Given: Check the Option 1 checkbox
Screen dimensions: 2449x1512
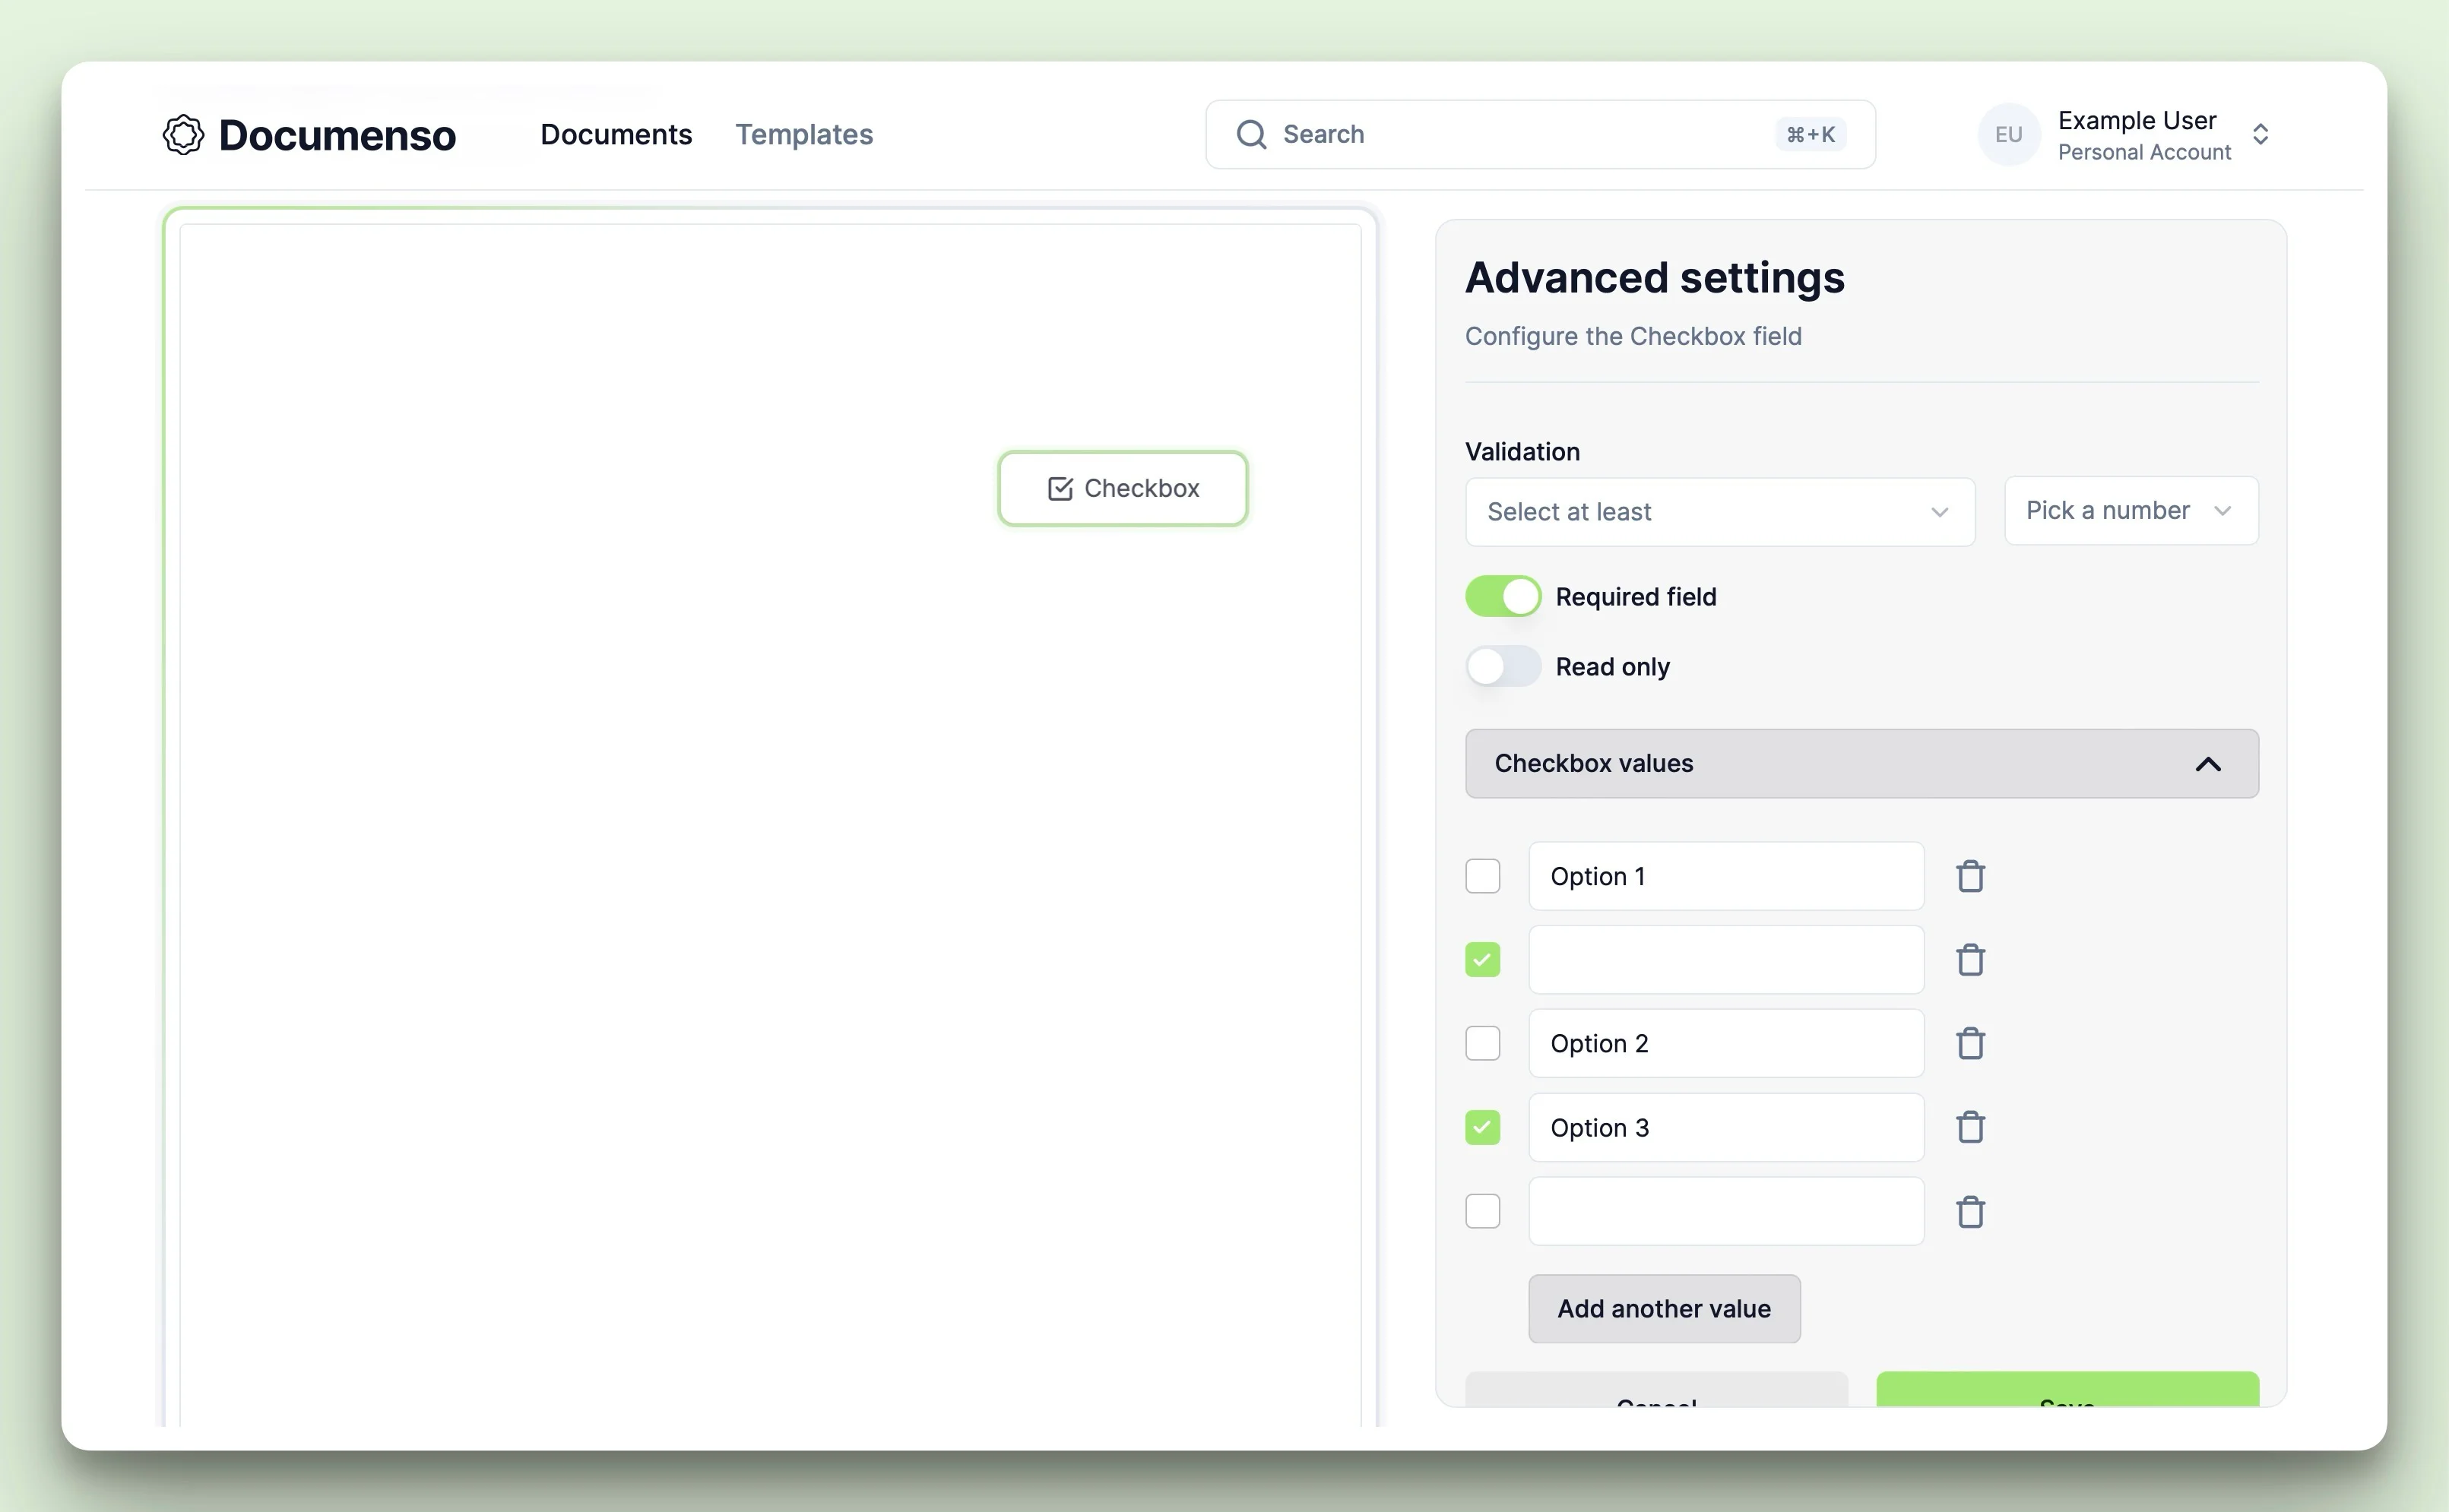Looking at the screenshot, I should [x=1483, y=876].
